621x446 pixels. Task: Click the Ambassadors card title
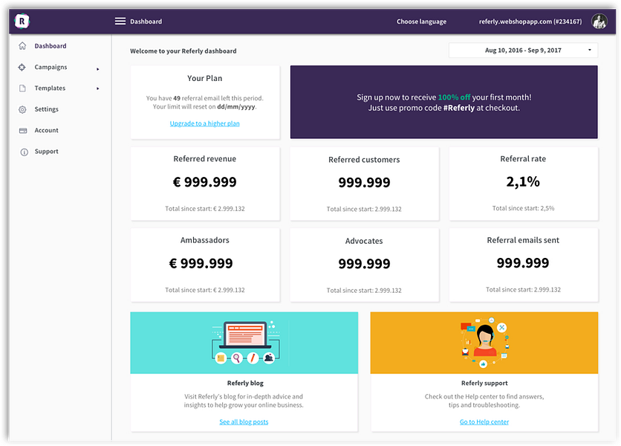click(205, 240)
